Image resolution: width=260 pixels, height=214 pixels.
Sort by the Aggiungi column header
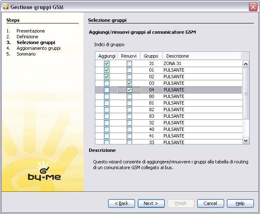click(106, 56)
